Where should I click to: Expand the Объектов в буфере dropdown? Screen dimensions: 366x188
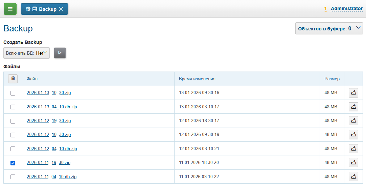329,29
